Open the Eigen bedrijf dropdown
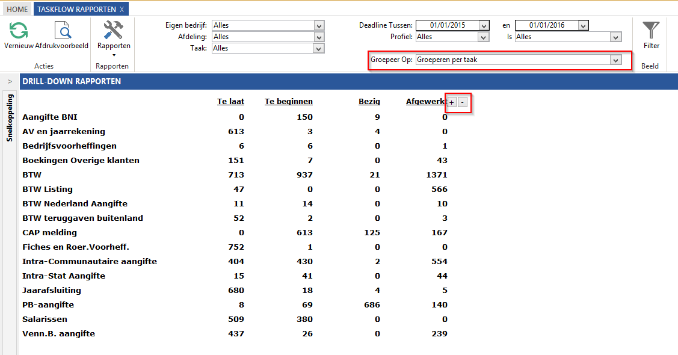This screenshot has height=355, width=678. tap(319, 25)
